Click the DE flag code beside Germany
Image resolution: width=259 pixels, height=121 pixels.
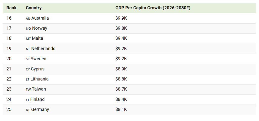tap(28, 110)
